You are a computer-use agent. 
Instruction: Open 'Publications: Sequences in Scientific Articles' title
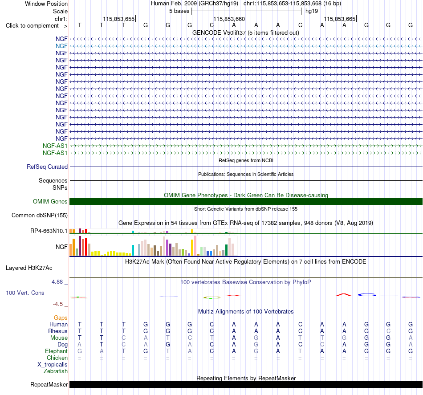[x=246, y=174]
